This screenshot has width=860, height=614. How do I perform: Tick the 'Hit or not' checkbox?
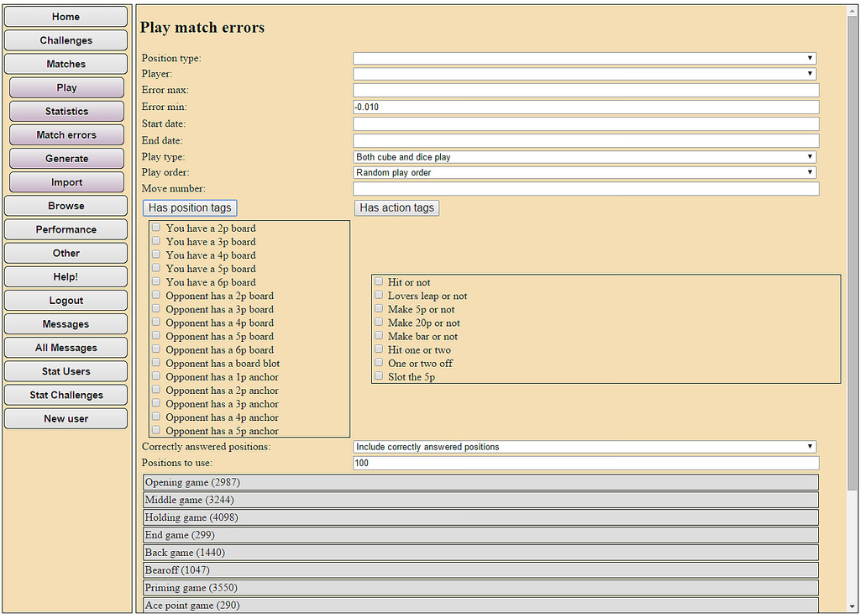coord(379,282)
